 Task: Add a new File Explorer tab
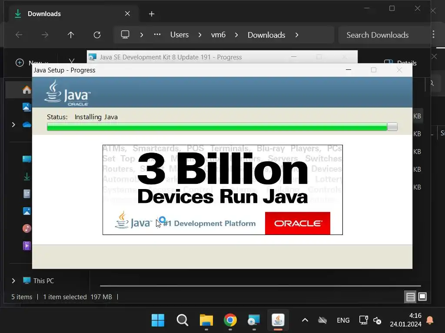(x=152, y=14)
